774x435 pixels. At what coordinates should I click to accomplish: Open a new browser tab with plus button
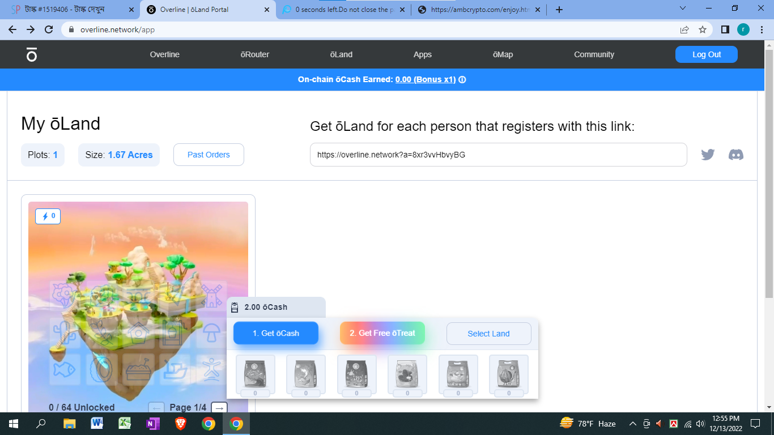[x=559, y=10]
